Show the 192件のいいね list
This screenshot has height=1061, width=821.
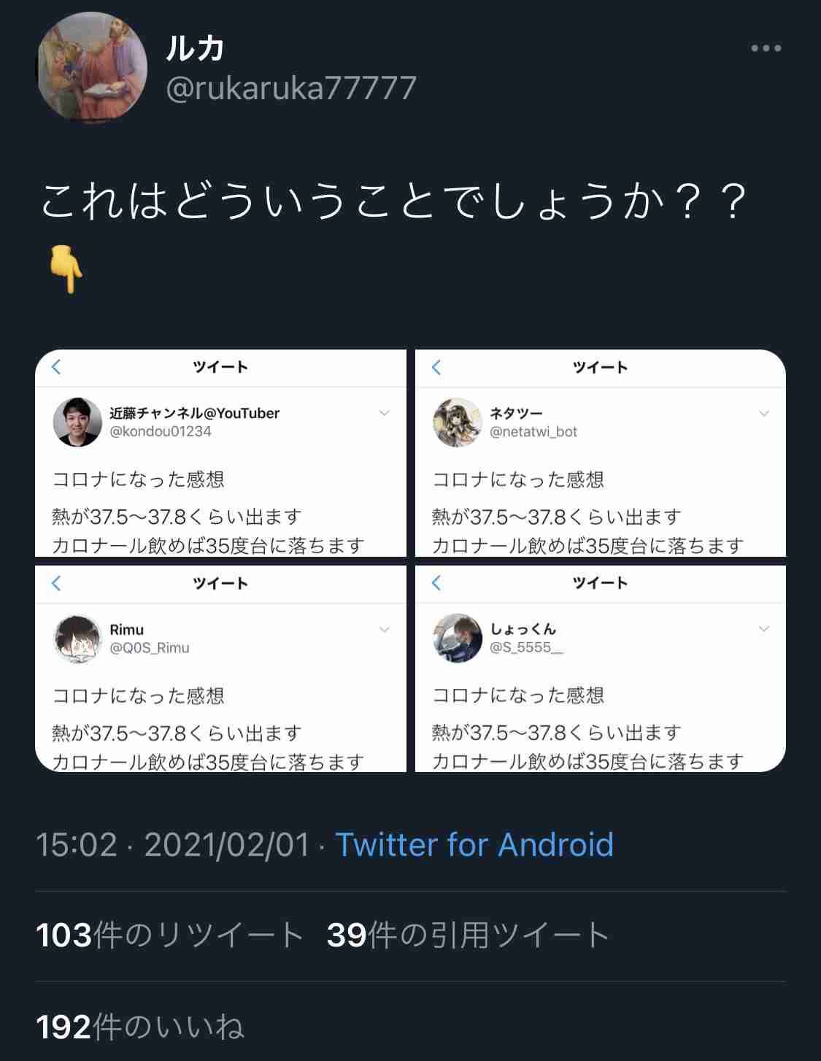point(140,1027)
